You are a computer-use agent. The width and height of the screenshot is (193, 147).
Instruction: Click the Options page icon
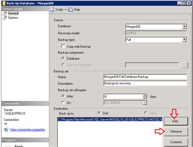5,18
